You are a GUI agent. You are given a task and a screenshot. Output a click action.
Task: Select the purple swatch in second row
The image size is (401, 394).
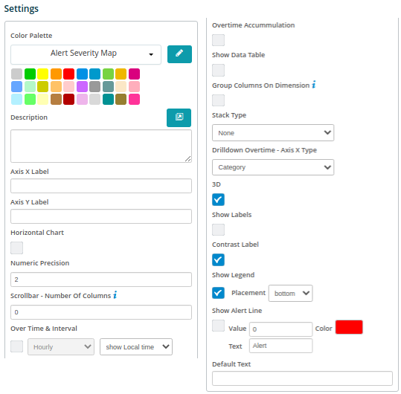[82, 87]
